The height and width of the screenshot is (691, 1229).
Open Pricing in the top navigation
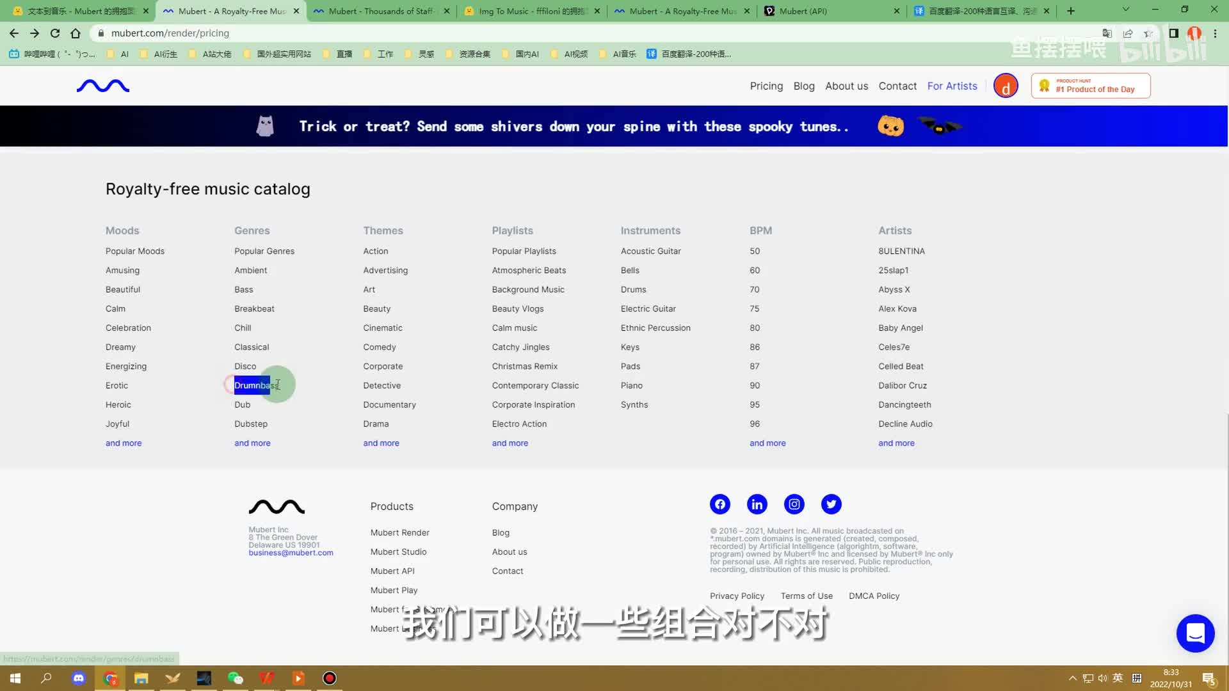click(x=766, y=86)
